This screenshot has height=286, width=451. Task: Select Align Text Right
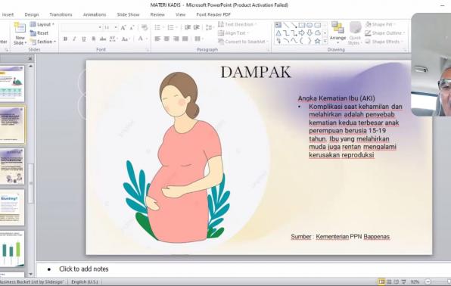[176, 39]
